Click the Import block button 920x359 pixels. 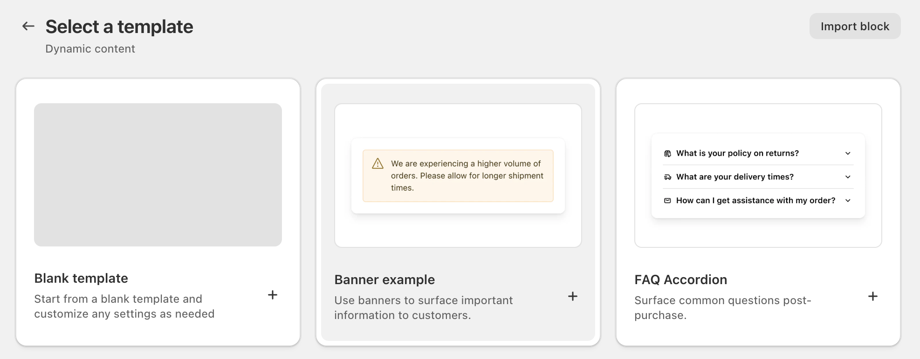tap(855, 27)
